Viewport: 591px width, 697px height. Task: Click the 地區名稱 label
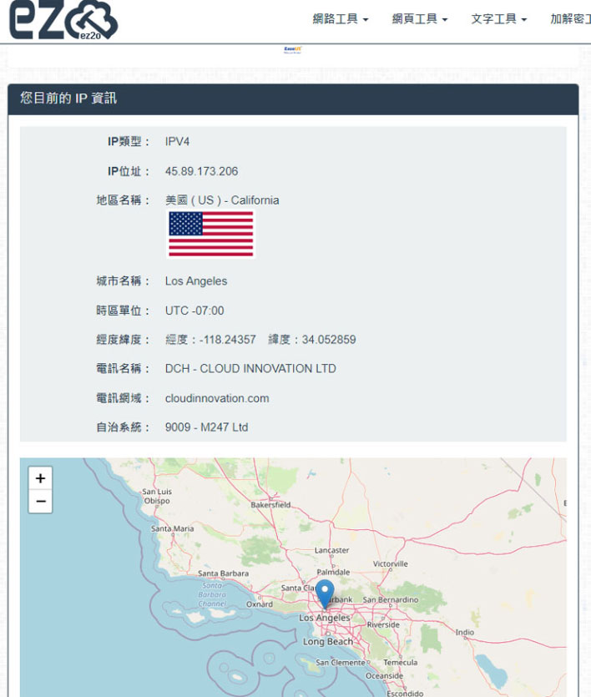click(123, 200)
